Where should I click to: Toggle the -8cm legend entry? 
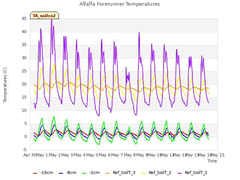coord(67,173)
